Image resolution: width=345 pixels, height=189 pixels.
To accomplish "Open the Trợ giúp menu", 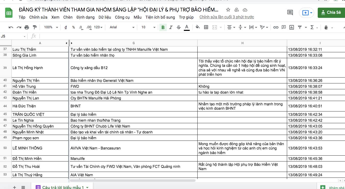I will [x=186, y=17].
